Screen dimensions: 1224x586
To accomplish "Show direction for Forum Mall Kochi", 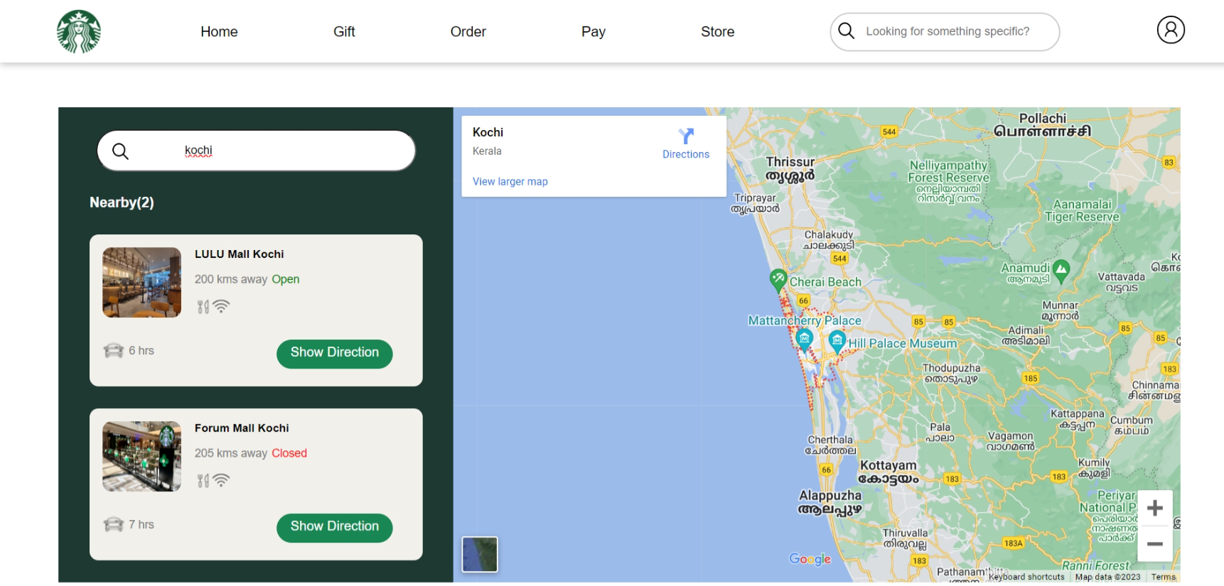I will pyautogui.click(x=334, y=527).
